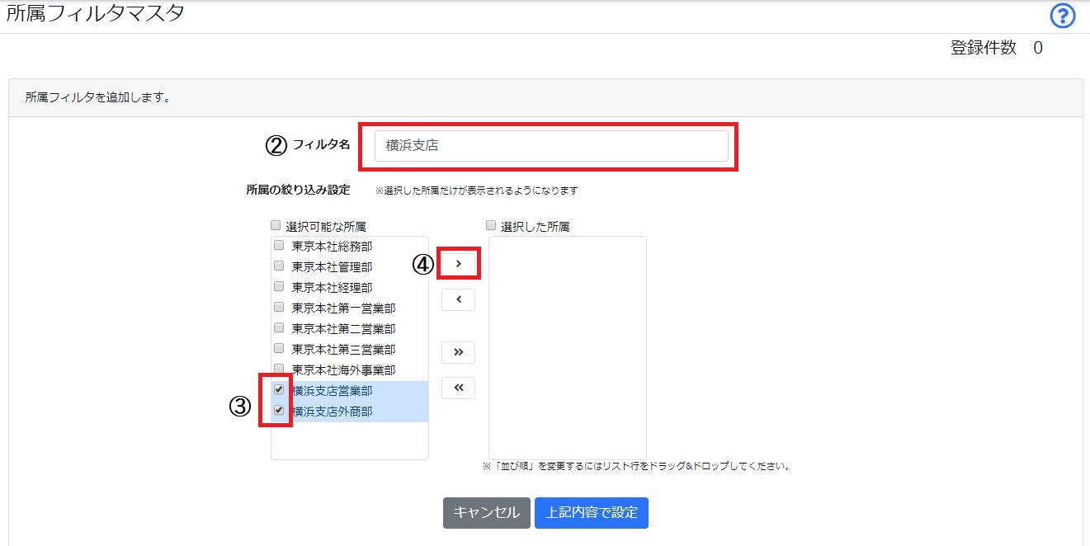Uncheck 横浜支店営業部 checkbox
The image size is (1090, 546).
click(279, 389)
